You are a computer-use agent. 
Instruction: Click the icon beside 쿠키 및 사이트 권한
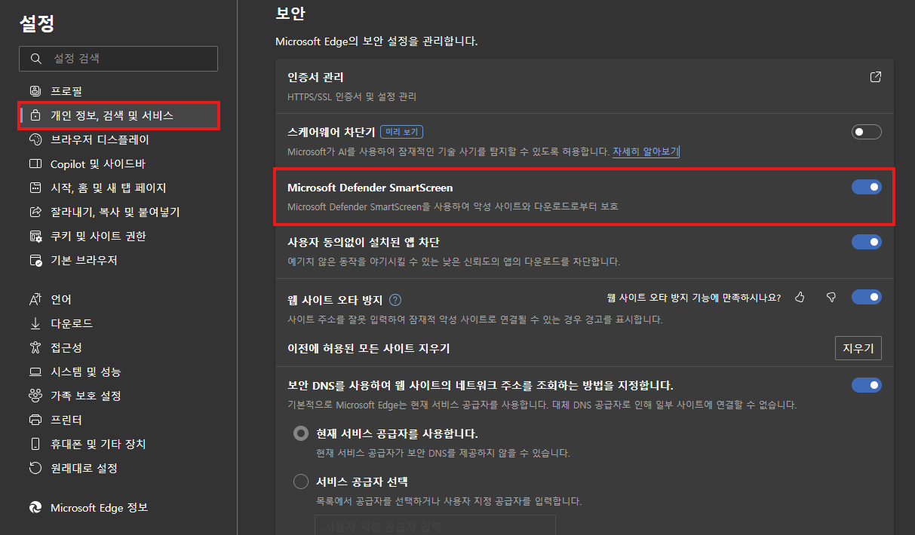click(35, 236)
